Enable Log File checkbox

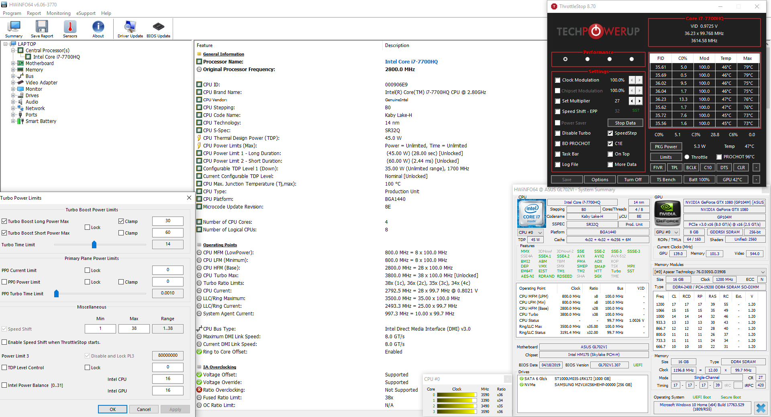tap(557, 164)
